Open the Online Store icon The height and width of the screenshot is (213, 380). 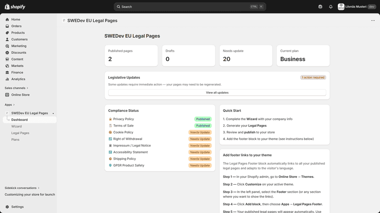7,95
